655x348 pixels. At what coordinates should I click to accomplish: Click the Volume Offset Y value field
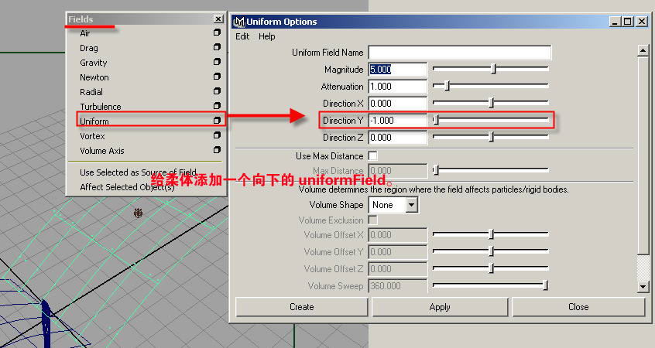pyautogui.click(x=398, y=252)
